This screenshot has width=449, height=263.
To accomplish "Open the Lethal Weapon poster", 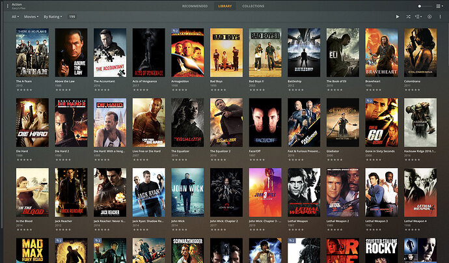I will [x=304, y=192].
